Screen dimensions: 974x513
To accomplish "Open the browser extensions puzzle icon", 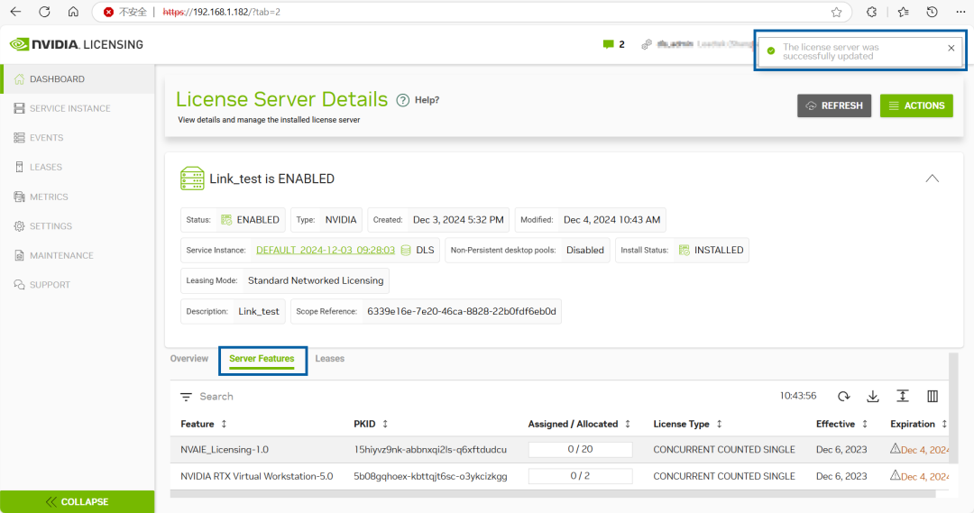I will tap(871, 12).
